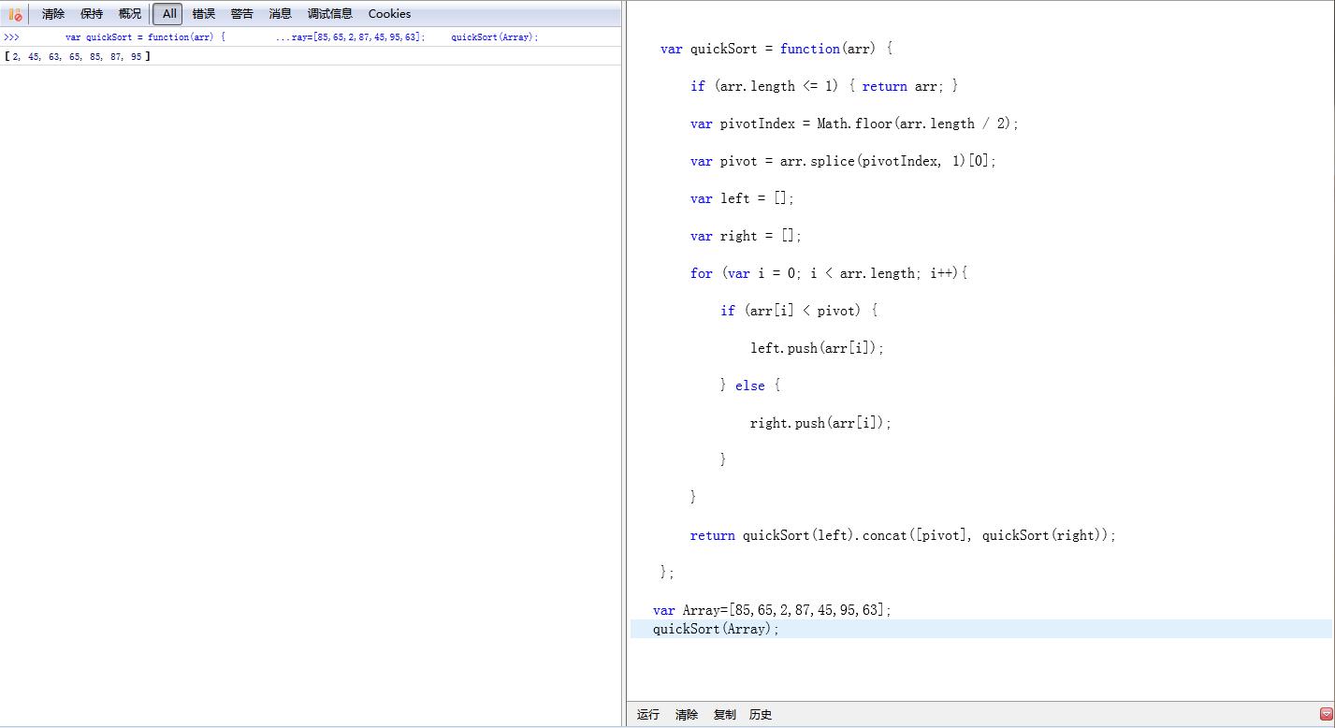Toggle 保持 persist option
This screenshot has height=728, width=1335.
point(92,14)
